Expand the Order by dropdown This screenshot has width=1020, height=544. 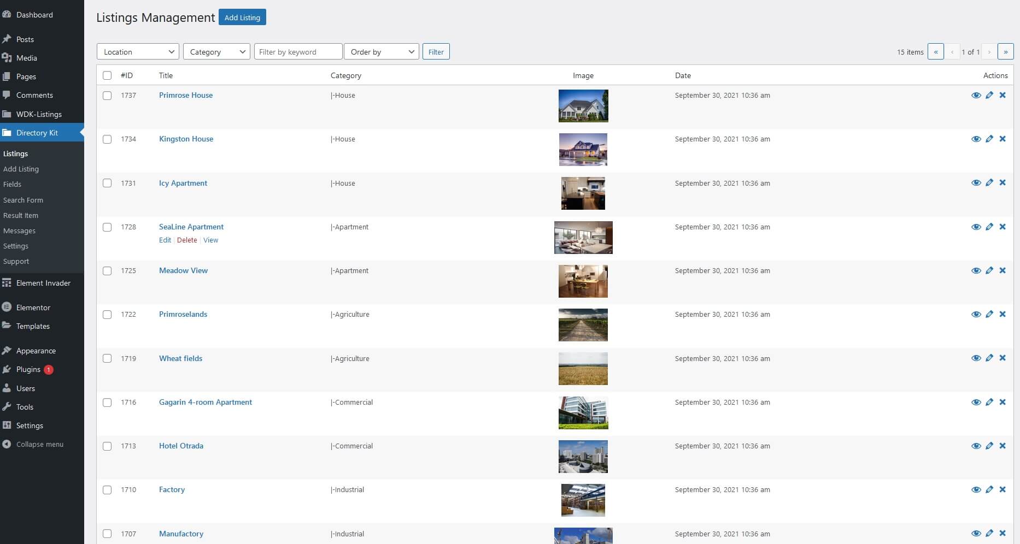point(381,51)
